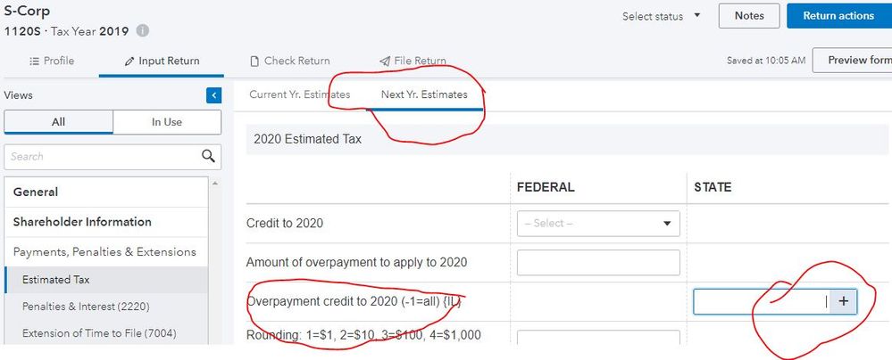Select the Next Yr. Estimates tab
892x360 pixels.
[x=424, y=94]
